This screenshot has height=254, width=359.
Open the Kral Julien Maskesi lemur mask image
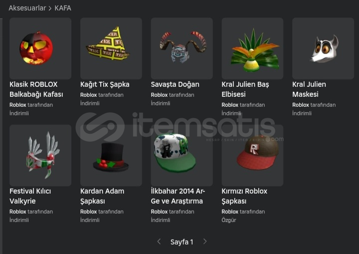coord(323,48)
